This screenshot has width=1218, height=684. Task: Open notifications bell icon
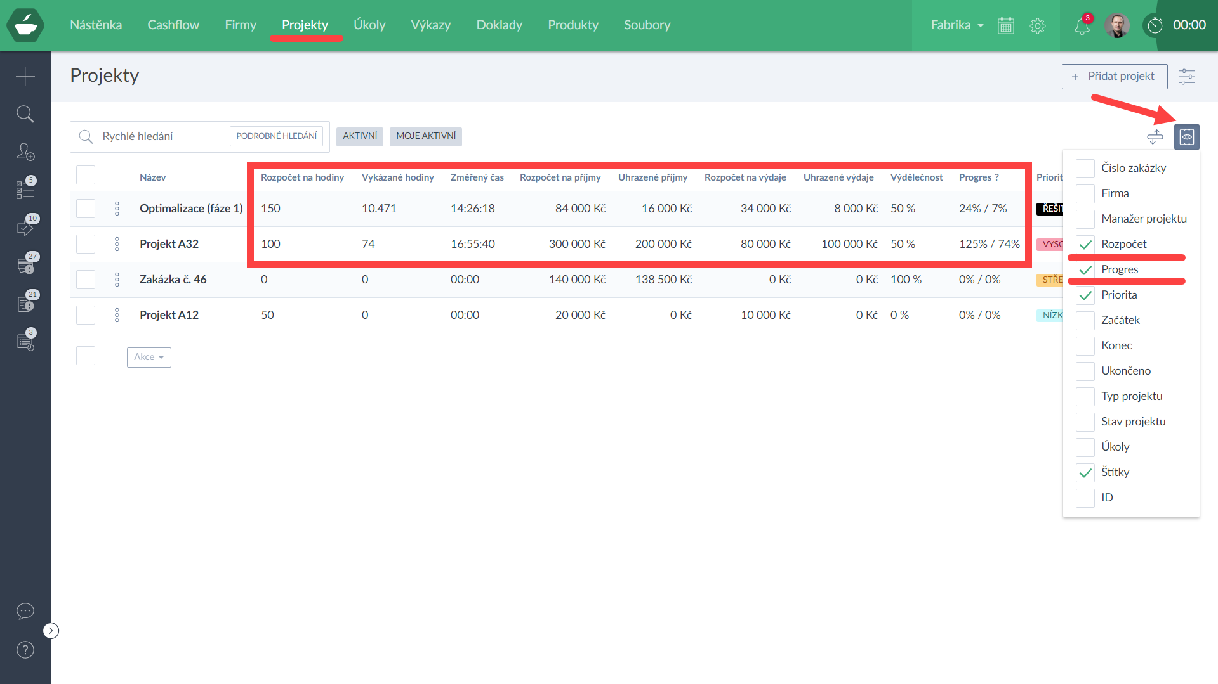pyautogui.click(x=1082, y=26)
